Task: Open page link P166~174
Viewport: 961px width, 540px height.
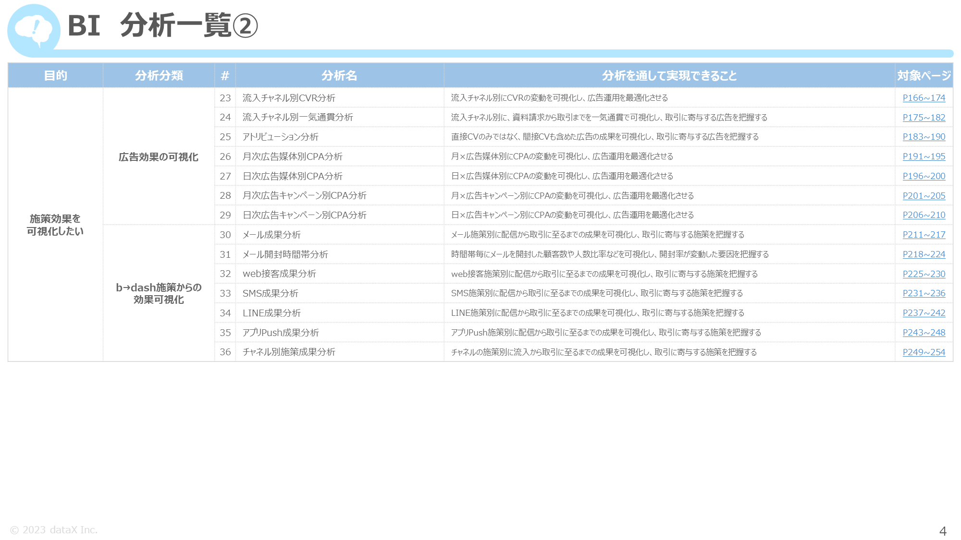Action: [924, 98]
